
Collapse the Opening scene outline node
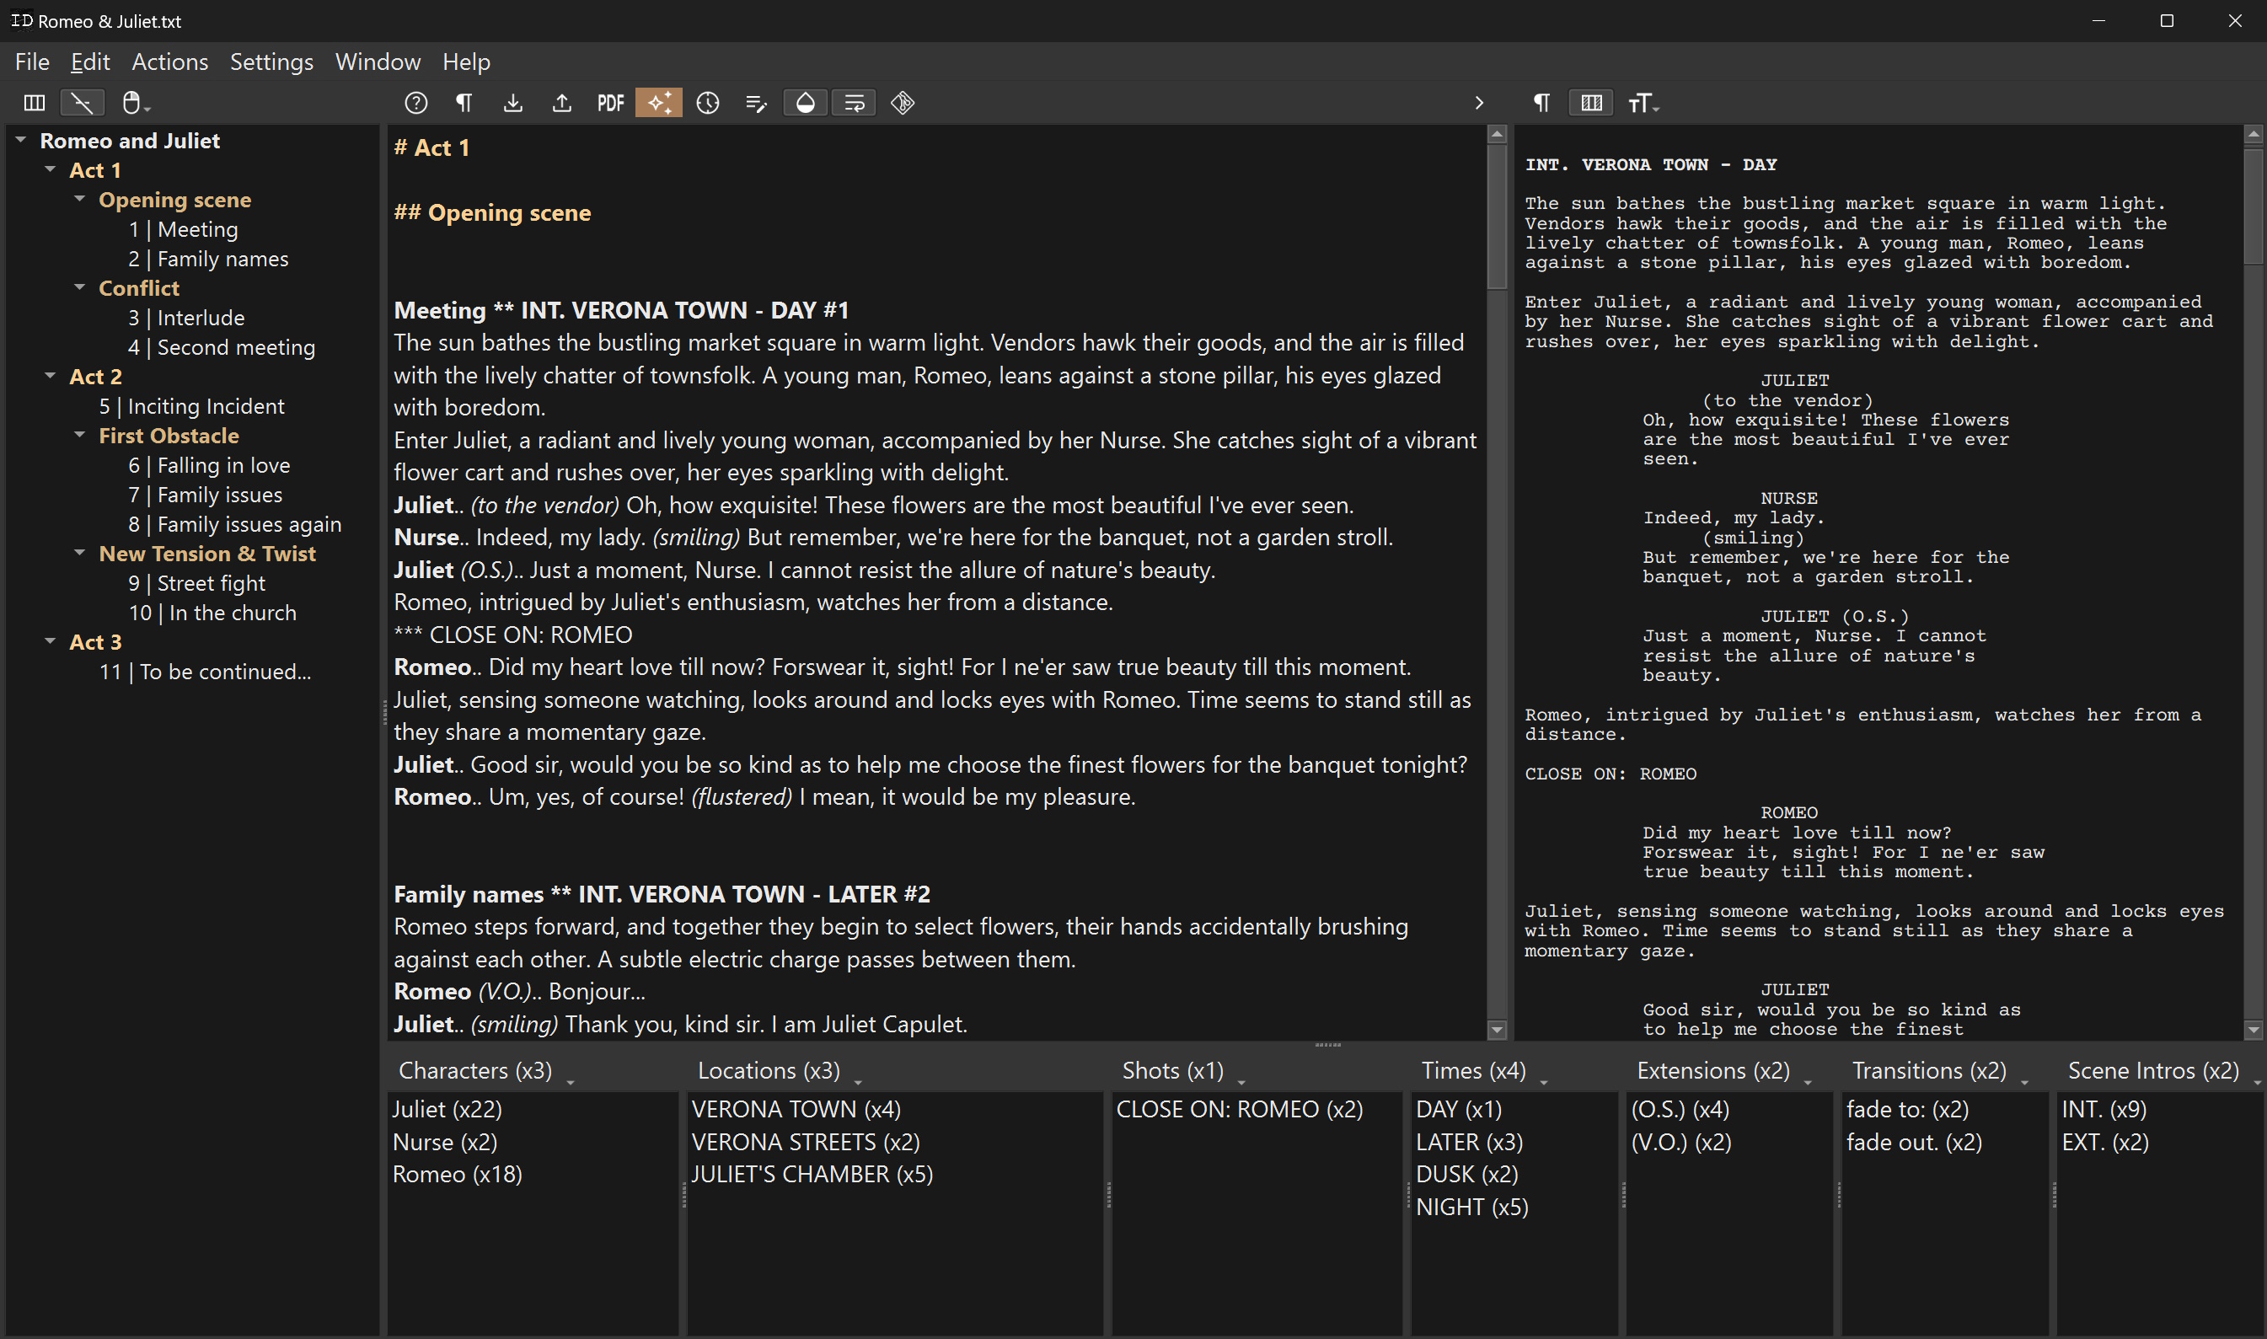click(x=80, y=200)
